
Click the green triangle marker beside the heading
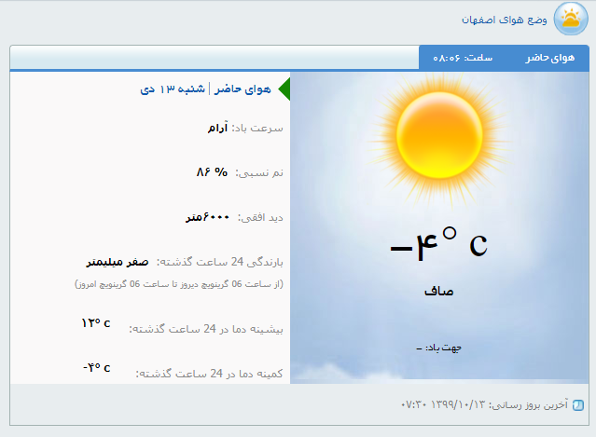[x=284, y=89]
